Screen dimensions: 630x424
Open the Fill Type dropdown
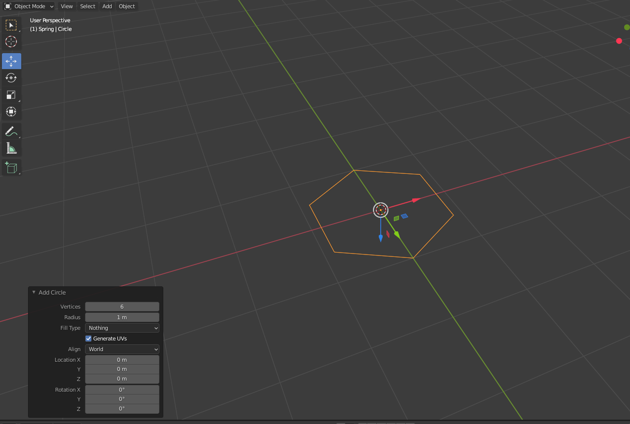122,327
